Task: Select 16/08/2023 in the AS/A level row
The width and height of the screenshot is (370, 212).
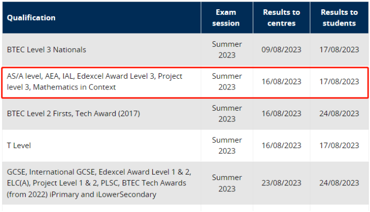Action: pos(281,82)
